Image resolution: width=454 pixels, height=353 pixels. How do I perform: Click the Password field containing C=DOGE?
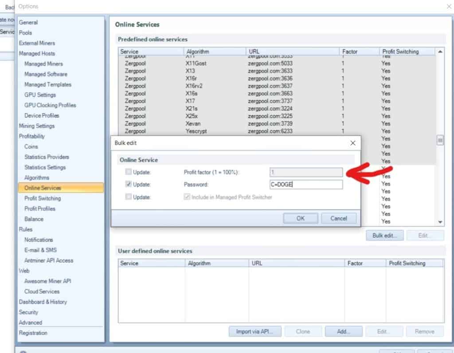(306, 184)
